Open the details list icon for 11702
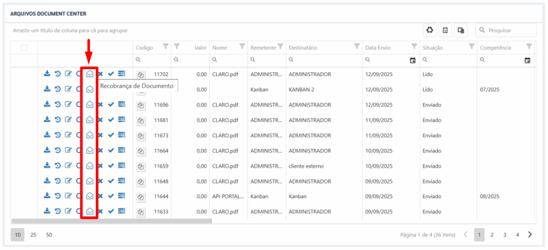The image size is (548, 250). 121,74
